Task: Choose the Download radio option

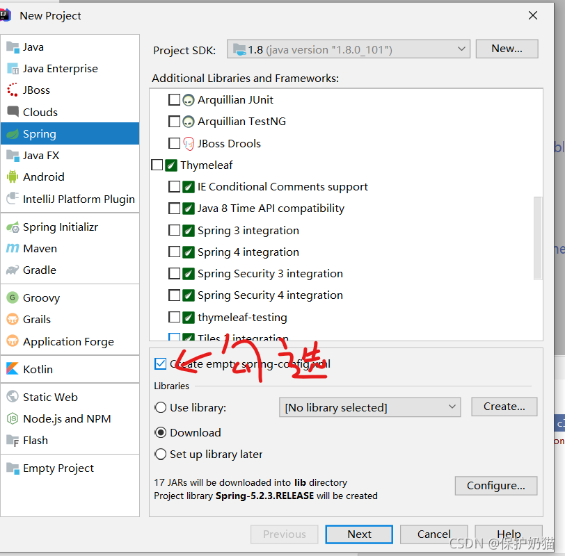Action: click(x=160, y=432)
